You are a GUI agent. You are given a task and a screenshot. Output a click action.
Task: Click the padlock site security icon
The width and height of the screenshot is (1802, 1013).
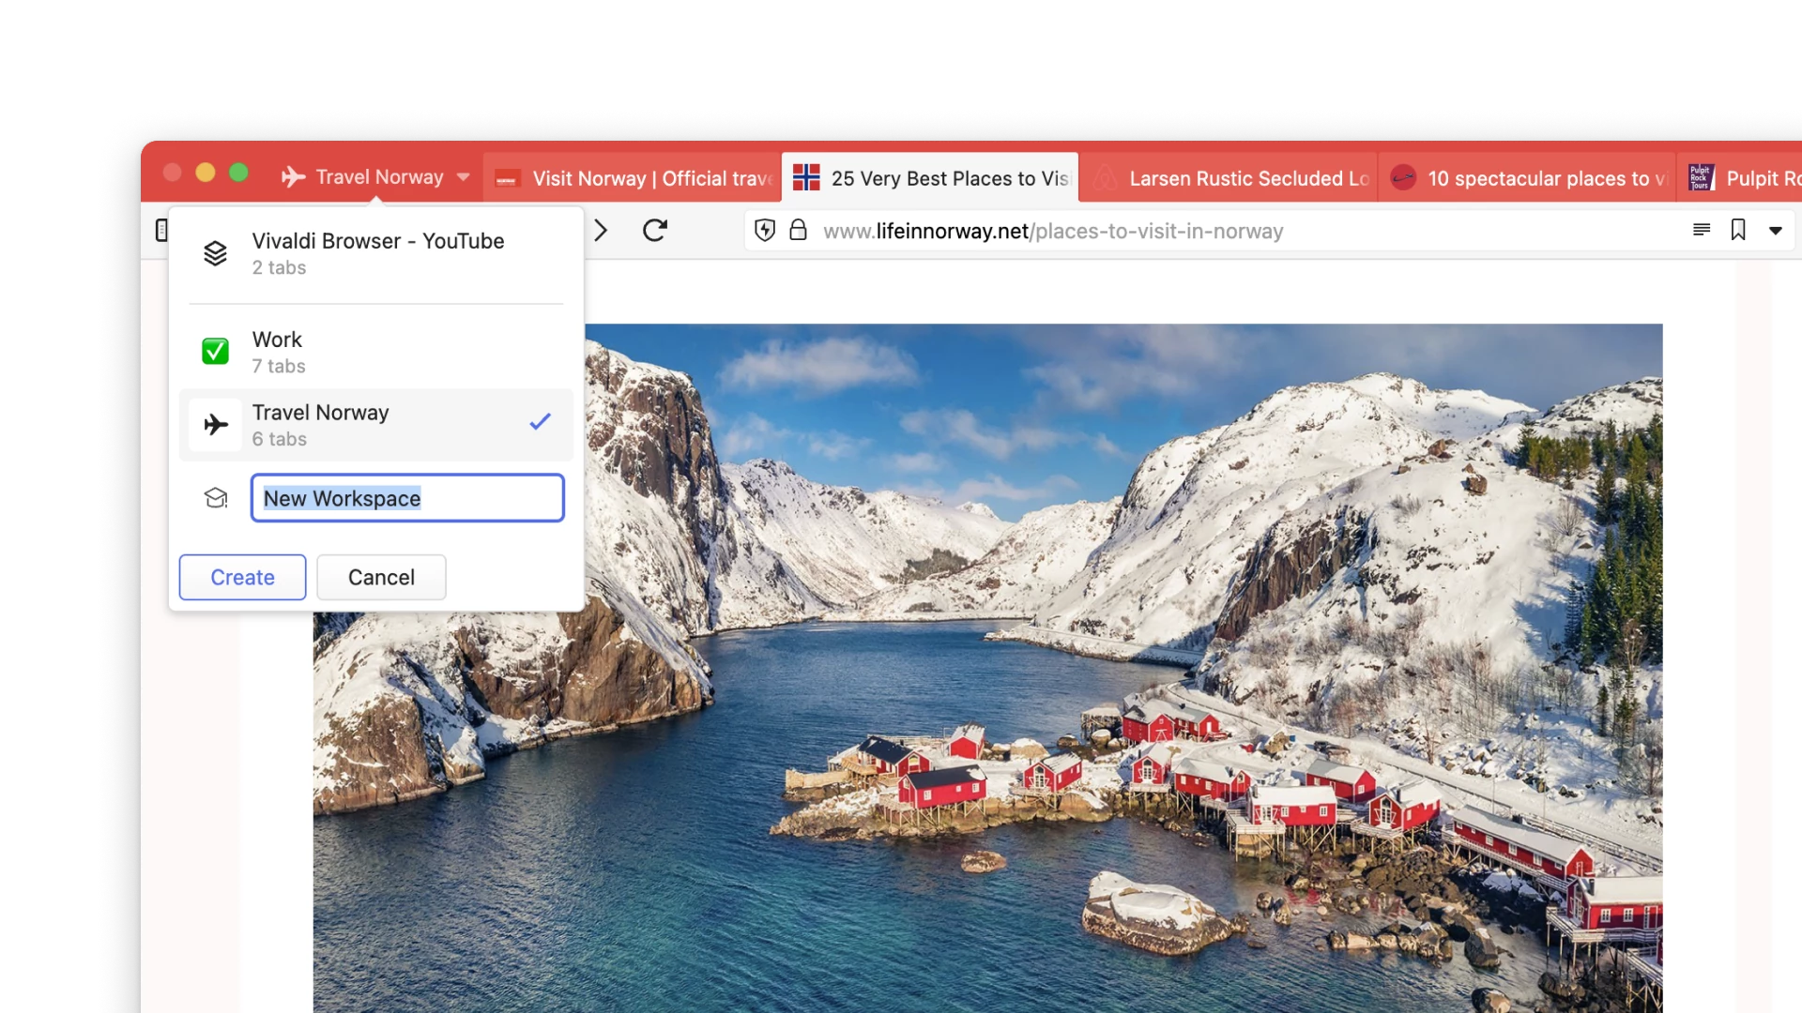point(799,231)
